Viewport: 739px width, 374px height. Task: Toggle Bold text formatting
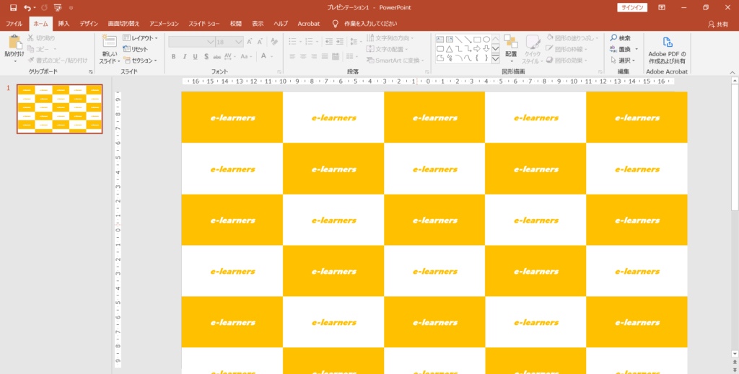(x=175, y=56)
